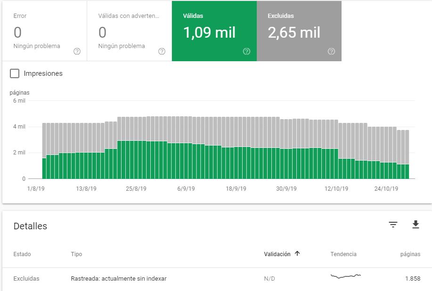Toggle sort arrow next to Validación

pos(297,253)
